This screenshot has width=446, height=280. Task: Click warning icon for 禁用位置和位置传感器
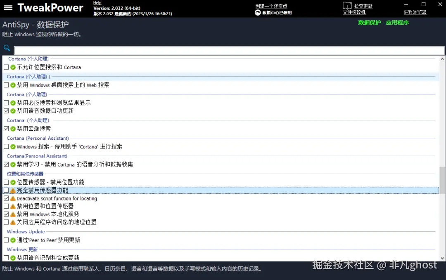pos(13,206)
